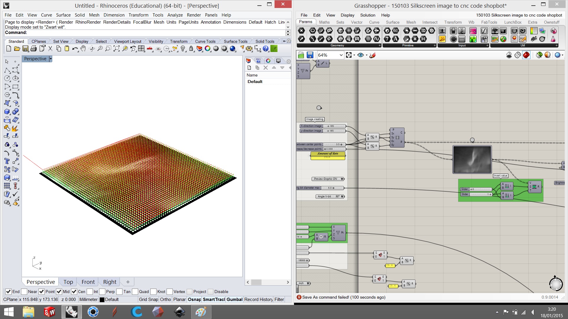Screen dimensions: 568x319
Task: Click Record History in the status bar
Action: [x=258, y=299]
